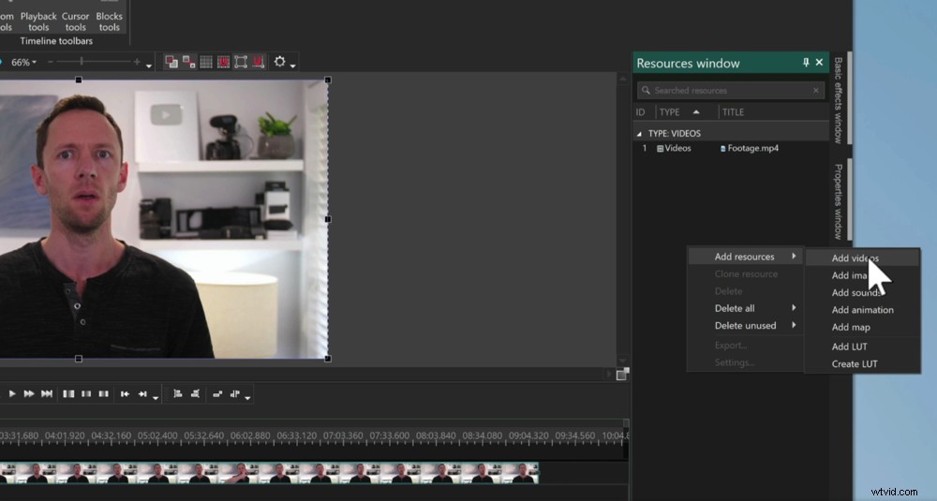Select the video clip strip on the timeline
This screenshot has width=937, height=501.
tap(269, 473)
